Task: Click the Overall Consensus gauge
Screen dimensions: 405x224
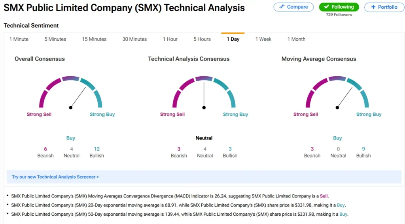Action: (70, 92)
